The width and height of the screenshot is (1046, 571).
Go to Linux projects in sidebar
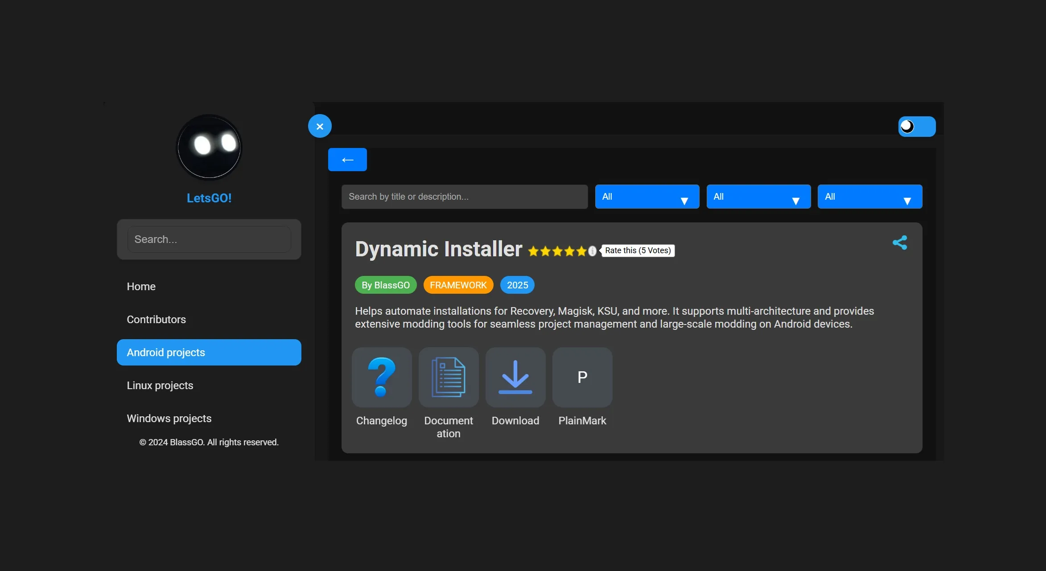pos(160,386)
